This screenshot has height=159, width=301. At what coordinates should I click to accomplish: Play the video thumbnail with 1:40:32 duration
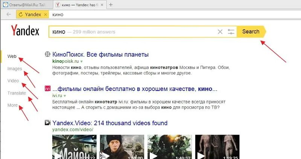coord(170,147)
